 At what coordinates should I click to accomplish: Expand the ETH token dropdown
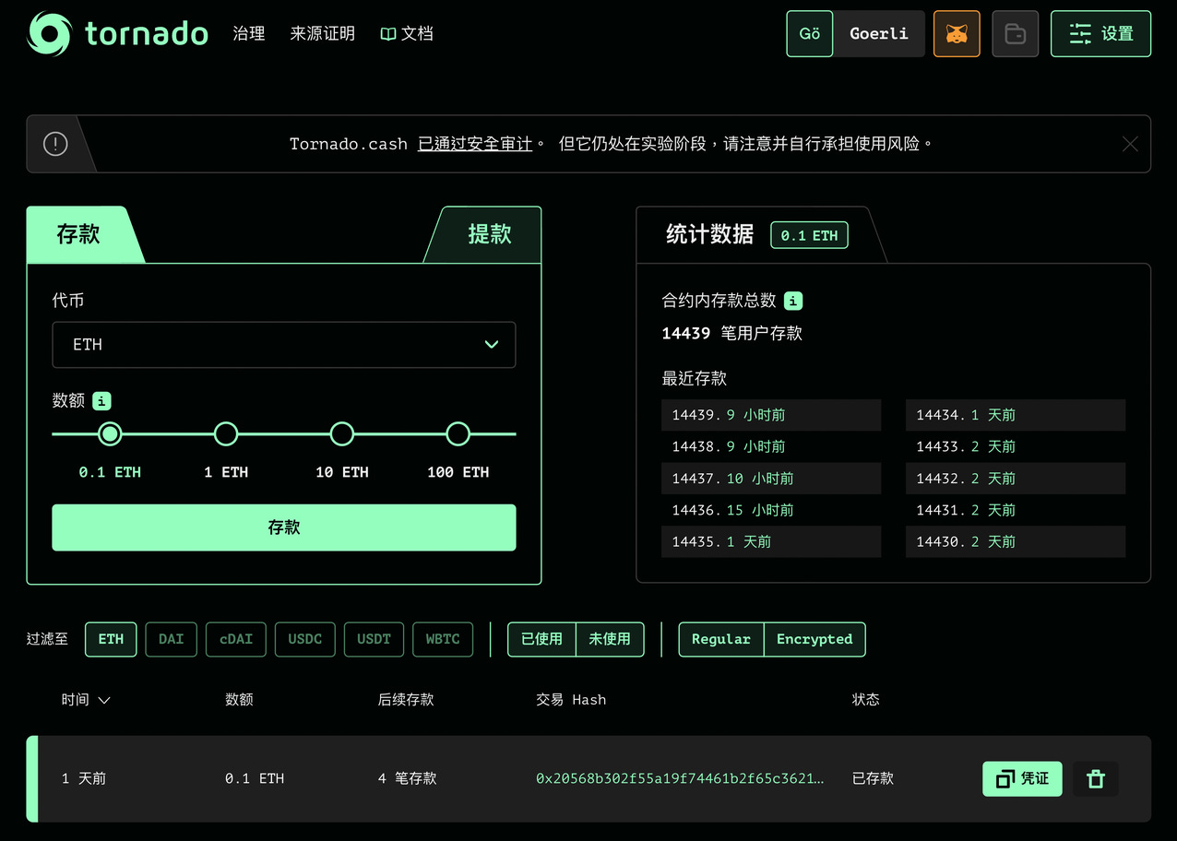point(284,345)
